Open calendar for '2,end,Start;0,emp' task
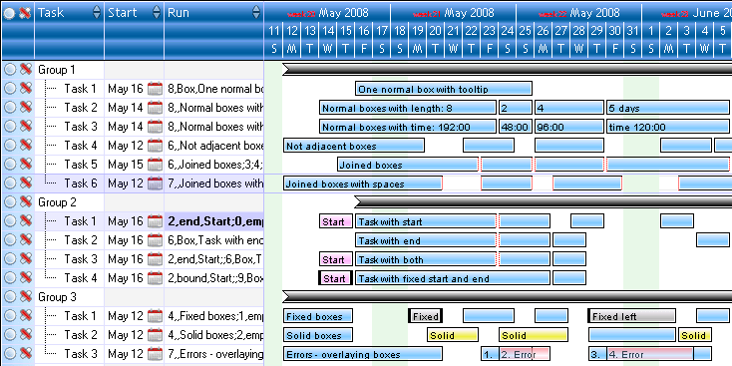Screen dimensions: 732x366 click(155, 221)
